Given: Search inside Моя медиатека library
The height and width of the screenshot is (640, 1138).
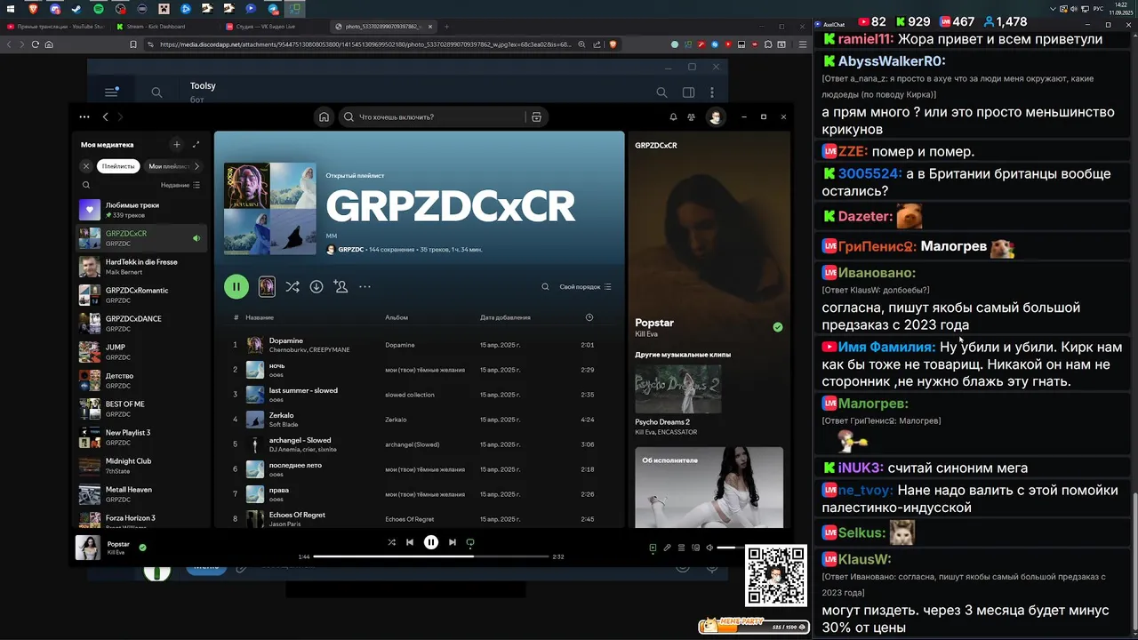Looking at the screenshot, I should 86,185.
